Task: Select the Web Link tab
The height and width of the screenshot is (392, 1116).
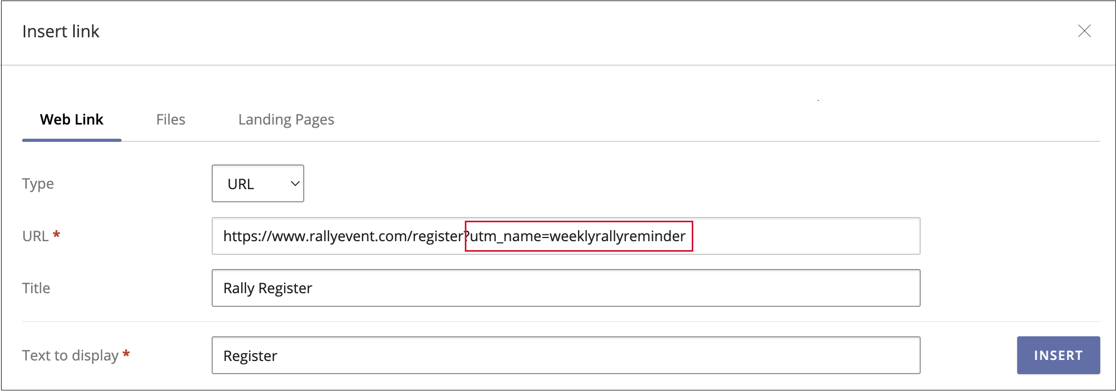Action: tap(72, 120)
